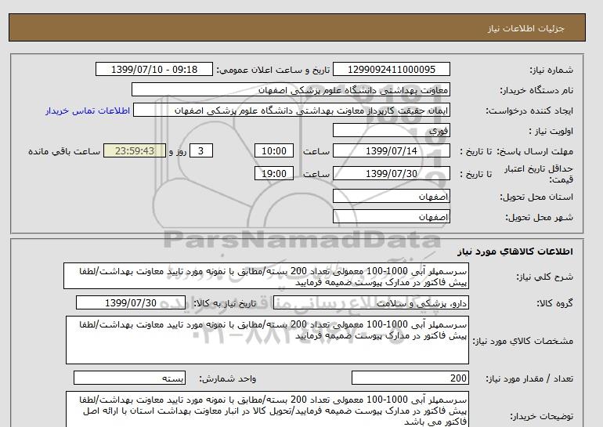Click the ایجاد کننده درخواست label
This screenshot has height=427, width=603.
[x=529, y=110]
